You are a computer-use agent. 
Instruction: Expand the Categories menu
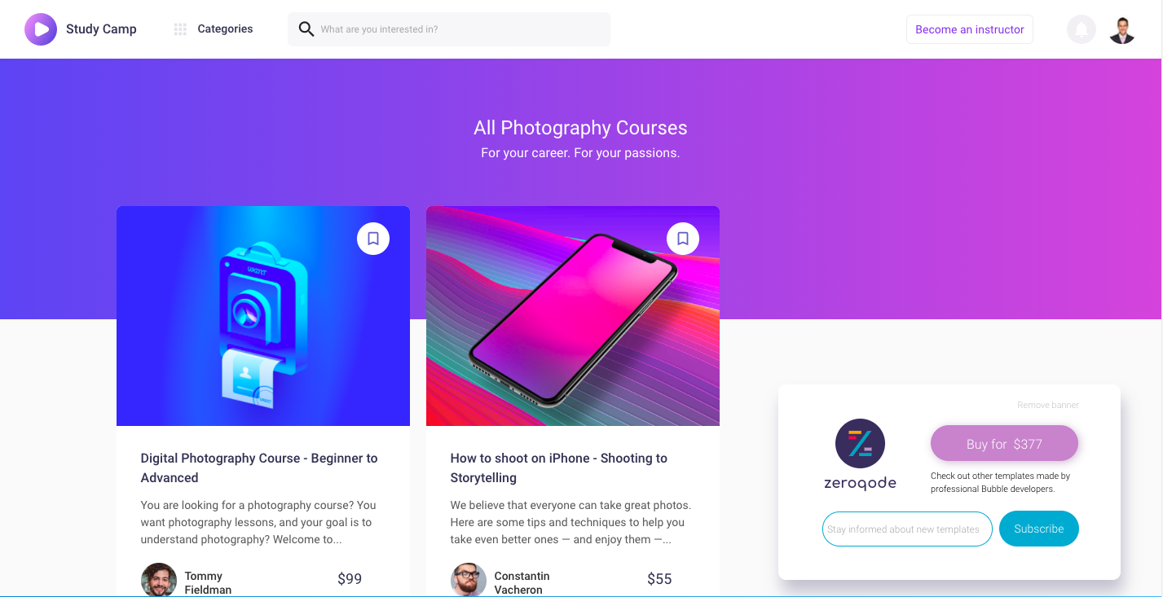pos(225,29)
